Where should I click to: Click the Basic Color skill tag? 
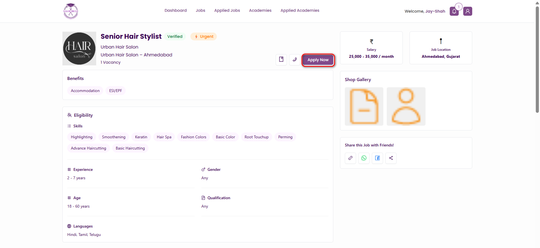[226, 137]
